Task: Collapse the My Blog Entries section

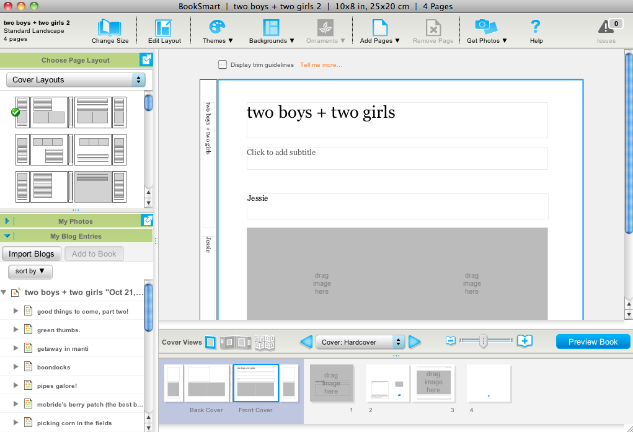Action: tap(7, 236)
